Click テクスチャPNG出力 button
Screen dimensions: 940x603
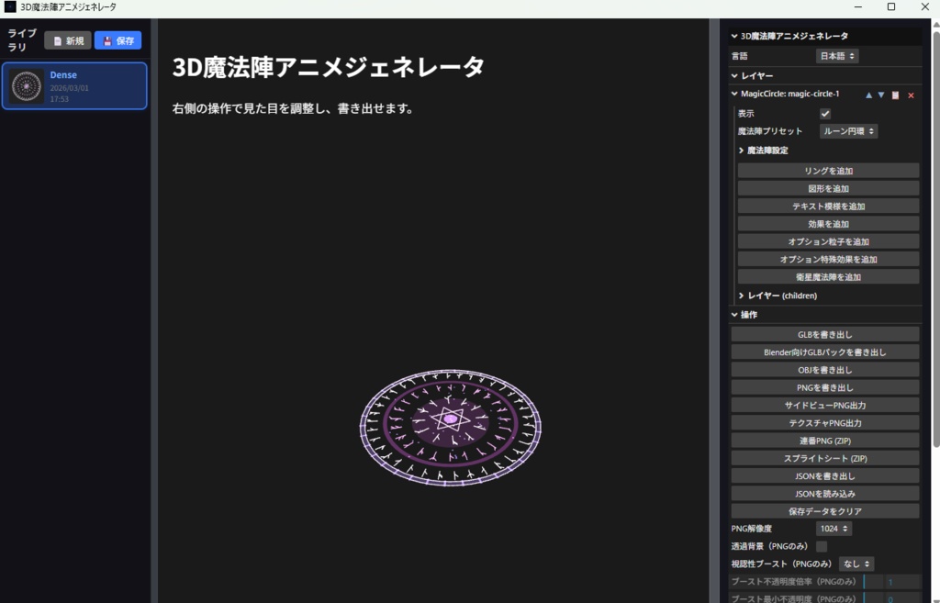tap(825, 422)
